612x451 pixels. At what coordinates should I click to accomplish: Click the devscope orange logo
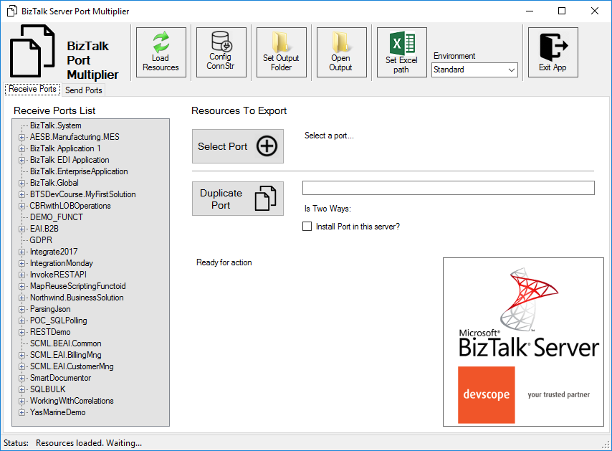coord(487,395)
